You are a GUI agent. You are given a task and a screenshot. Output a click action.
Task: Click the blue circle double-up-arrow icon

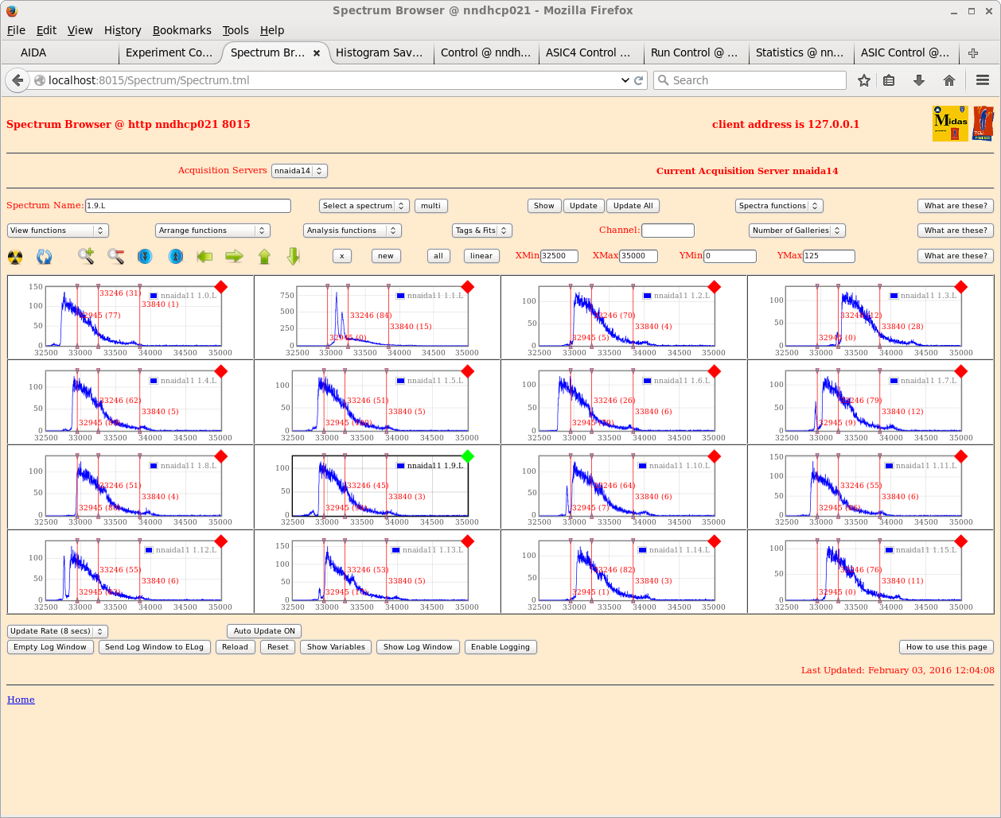click(x=176, y=256)
